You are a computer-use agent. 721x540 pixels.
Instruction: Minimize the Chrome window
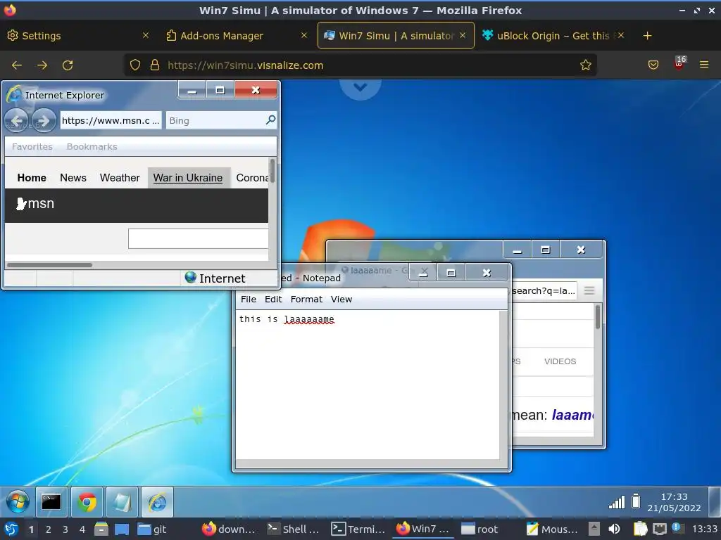[x=518, y=250]
